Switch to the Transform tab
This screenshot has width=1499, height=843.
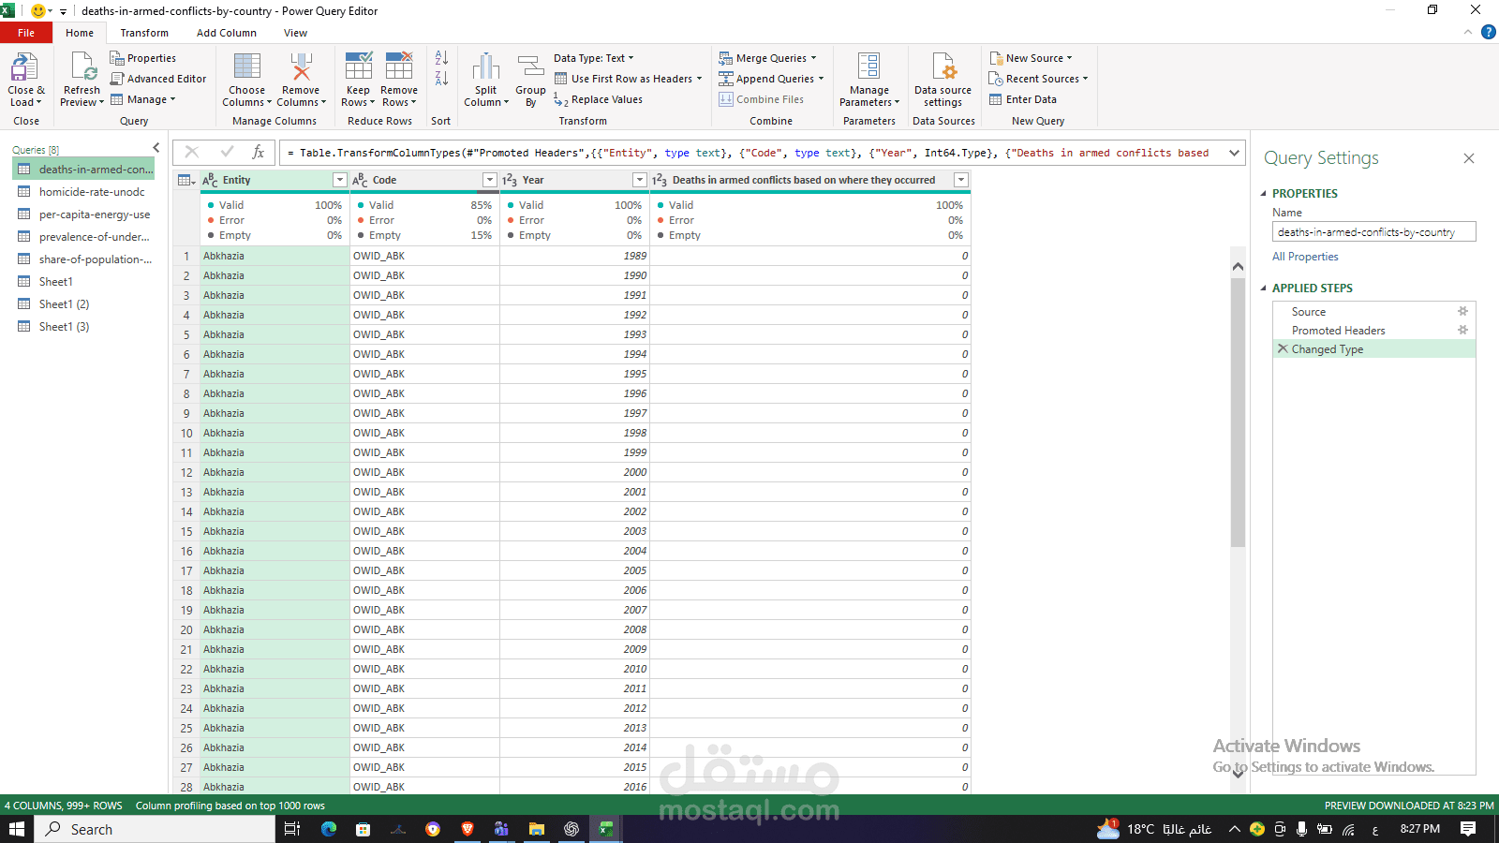pyautogui.click(x=144, y=33)
